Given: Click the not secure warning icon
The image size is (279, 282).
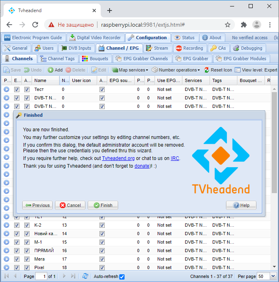Looking at the screenshot, I should (x=51, y=25).
